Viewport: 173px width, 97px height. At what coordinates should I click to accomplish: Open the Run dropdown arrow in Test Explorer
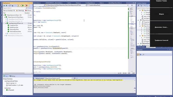point(8,5)
